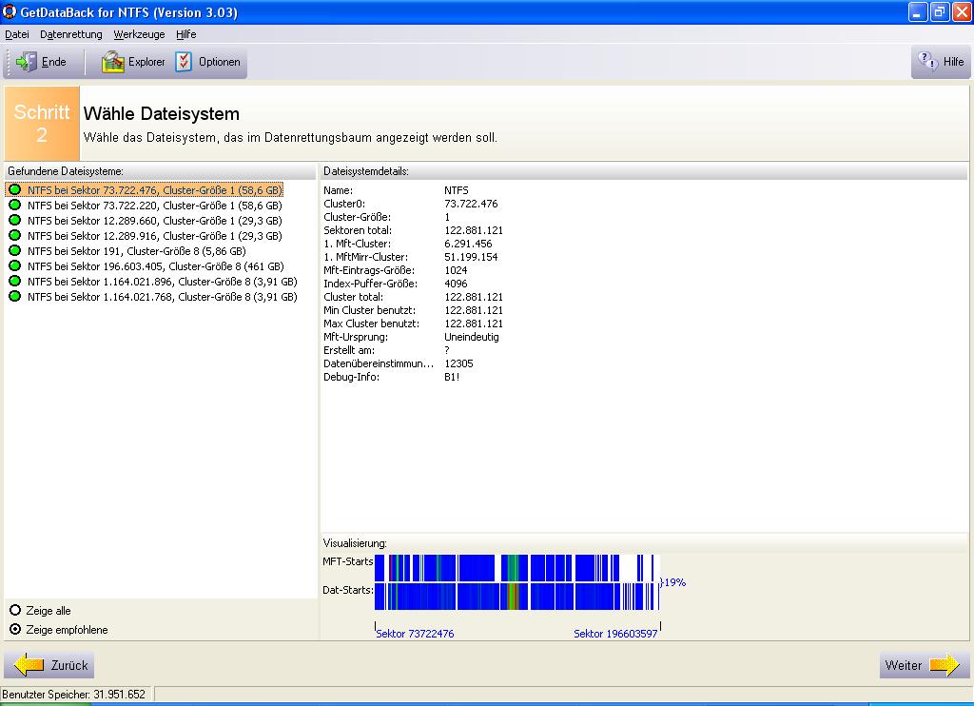Click the 19% visualization indicator
This screenshot has height=706, width=974.
[672, 582]
